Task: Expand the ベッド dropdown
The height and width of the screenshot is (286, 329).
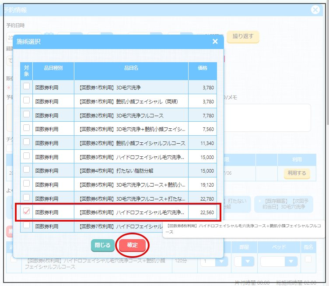Action: pyautogui.click(x=279, y=261)
